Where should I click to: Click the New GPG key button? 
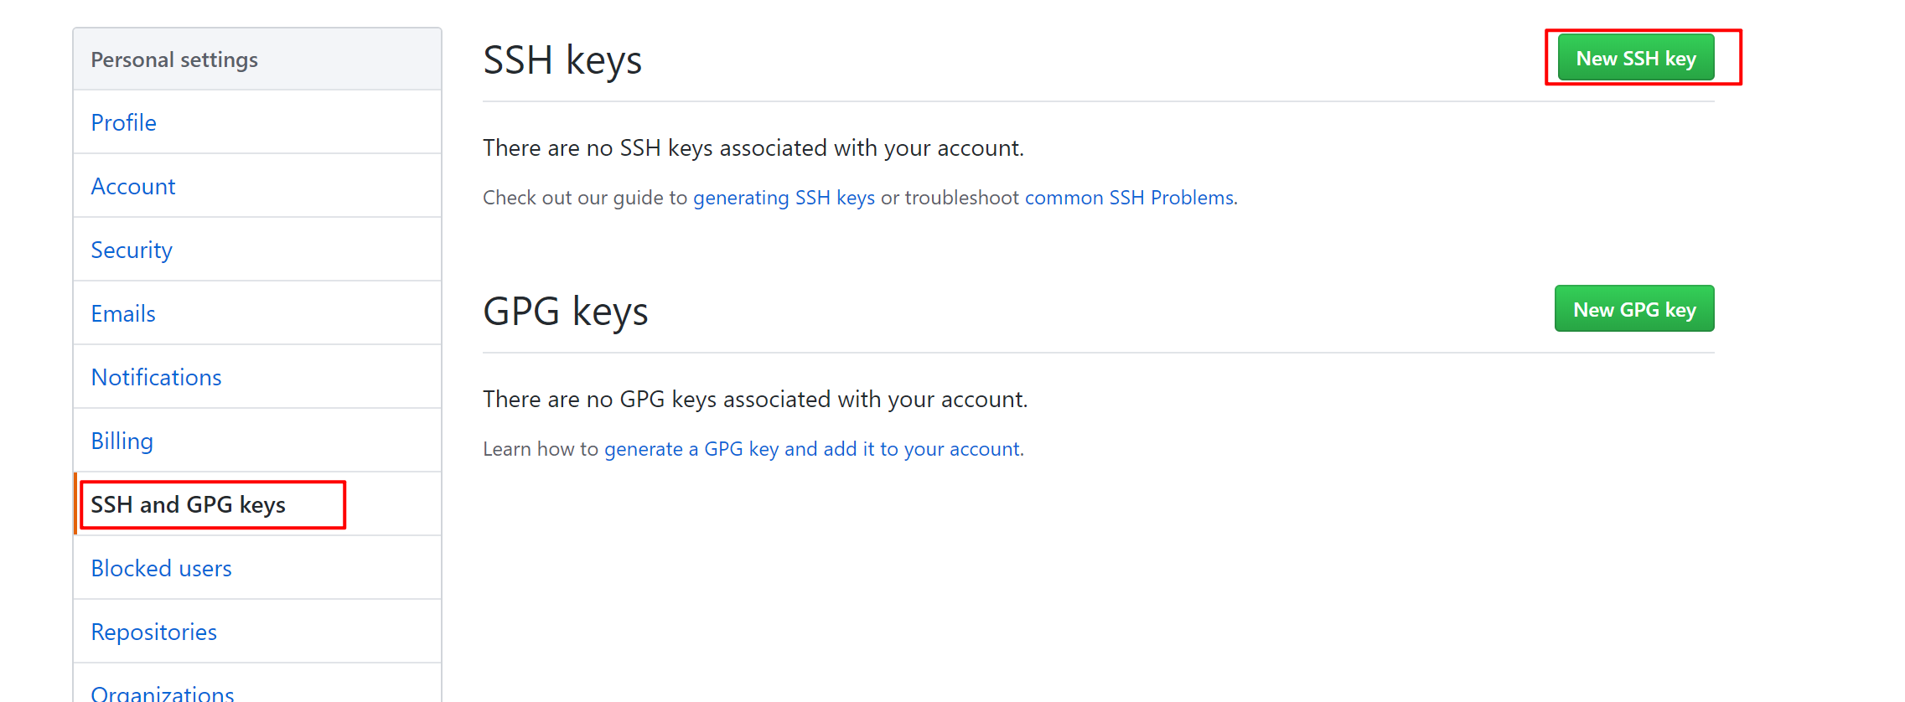tap(1633, 308)
